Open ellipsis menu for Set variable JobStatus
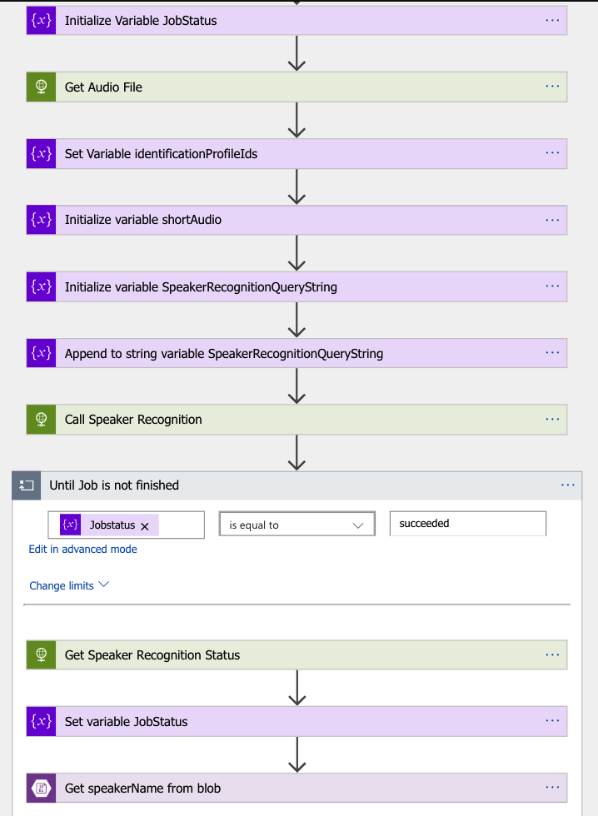598x816 pixels. [x=552, y=721]
